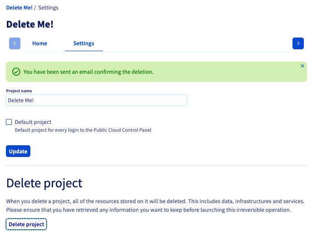Image resolution: width=312 pixels, height=233 pixels.
Task: Click the 'Delete Me!' page heading
Action: 30,24
